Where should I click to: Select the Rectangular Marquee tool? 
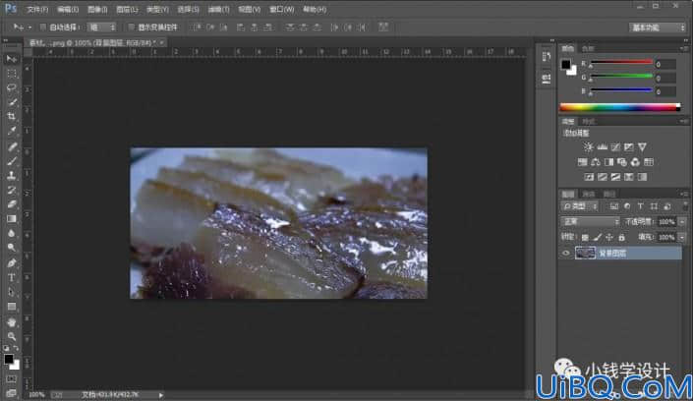pos(12,74)
